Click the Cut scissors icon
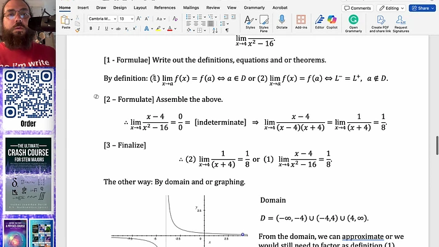The image size is (439, 247). [x=78, y=17]
